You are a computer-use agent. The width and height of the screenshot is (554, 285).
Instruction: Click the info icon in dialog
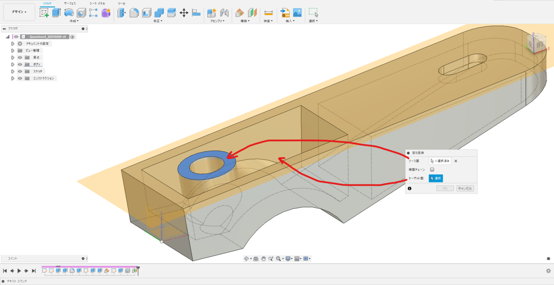(409, 188)
